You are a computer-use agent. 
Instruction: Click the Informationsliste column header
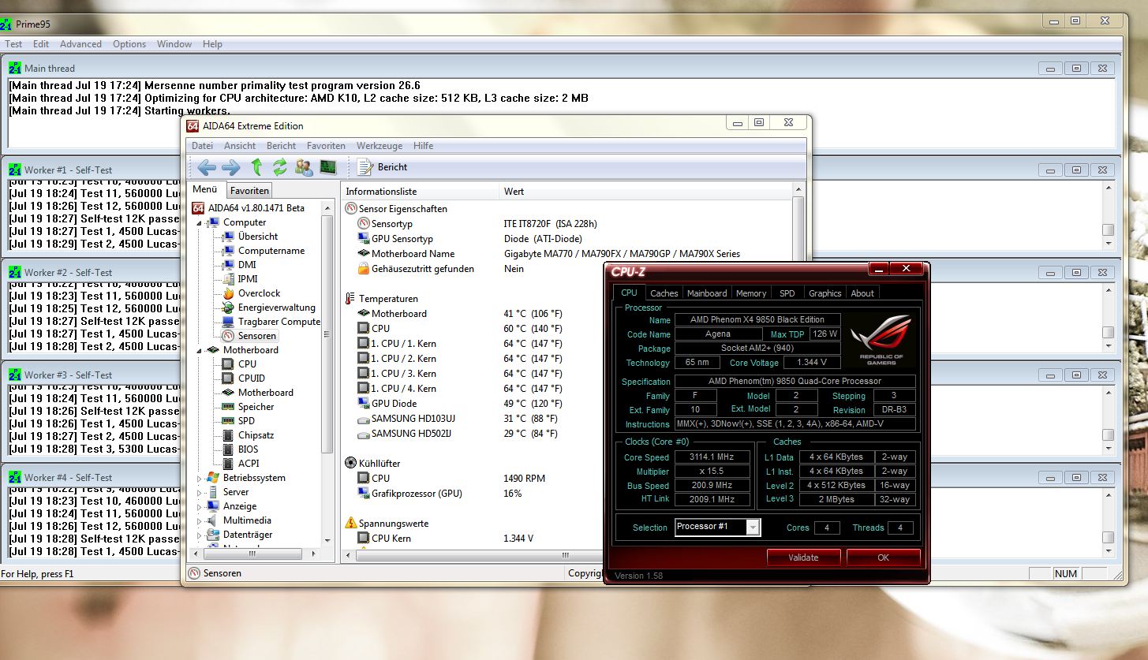tap(421, 192)
